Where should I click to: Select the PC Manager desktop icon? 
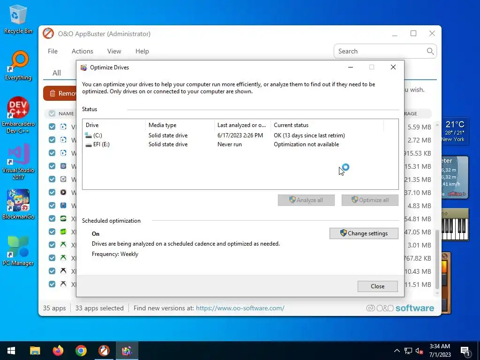click(18, 251)
